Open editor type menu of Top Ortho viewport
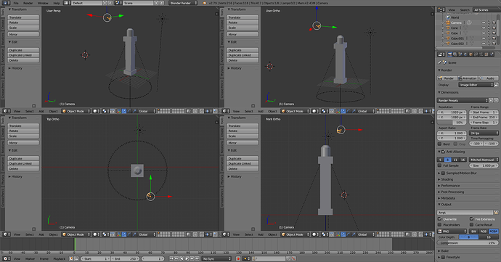501x262 pixels. click(7, 234)
